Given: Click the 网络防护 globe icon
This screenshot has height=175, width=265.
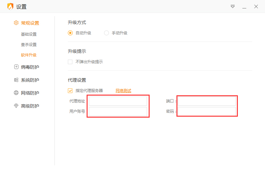Looking at the screenshot, I should click(16, 93).
